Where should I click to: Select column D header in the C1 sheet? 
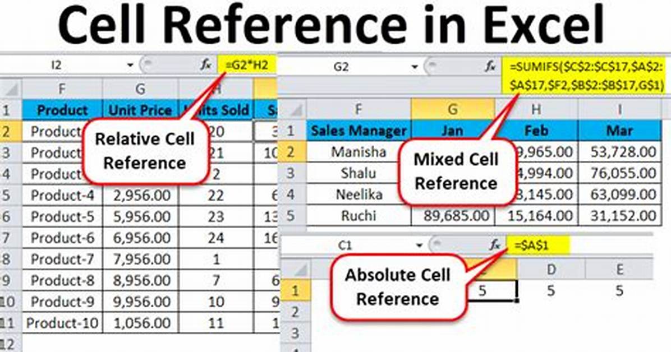coord(551,270)
